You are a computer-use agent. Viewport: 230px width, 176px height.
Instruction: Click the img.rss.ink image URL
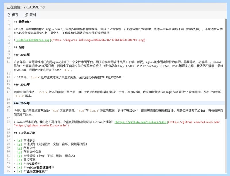click(98, 40)
